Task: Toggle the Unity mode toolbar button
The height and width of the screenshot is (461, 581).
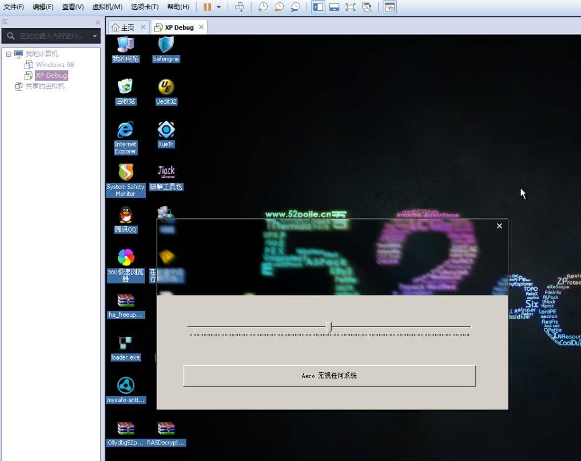Action: [x=367, y=7]
